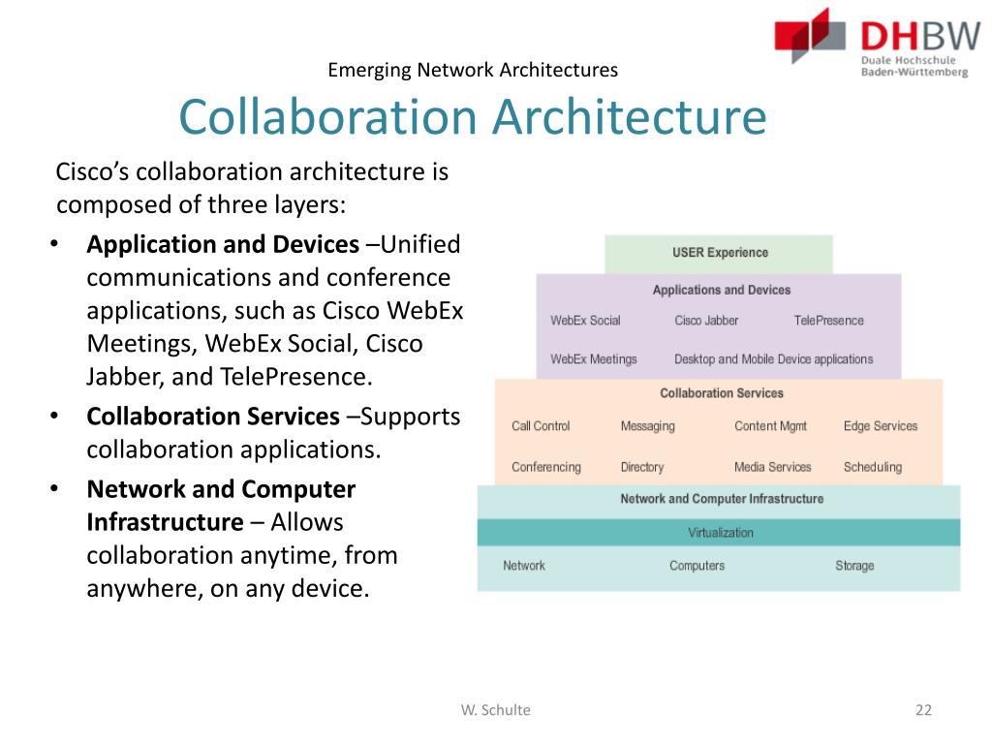Image resolution: width=992 pixels, height=744 pixels.
Task: Select 'Messaging' in the diagram
Action: [647, 426]
